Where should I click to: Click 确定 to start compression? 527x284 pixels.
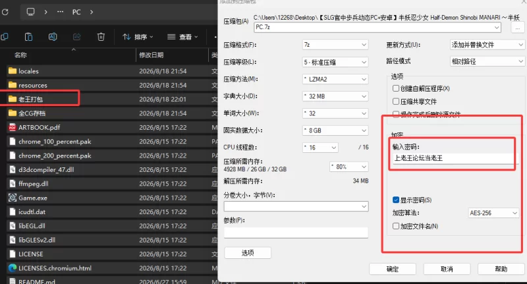(393, 270)
